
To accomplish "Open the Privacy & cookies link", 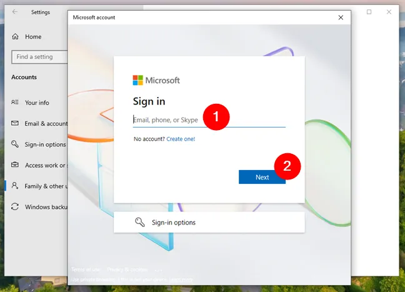I will [127, 269].
